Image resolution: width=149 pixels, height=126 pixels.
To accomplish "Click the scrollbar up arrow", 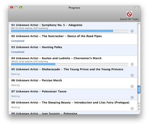I will point(139,106).
